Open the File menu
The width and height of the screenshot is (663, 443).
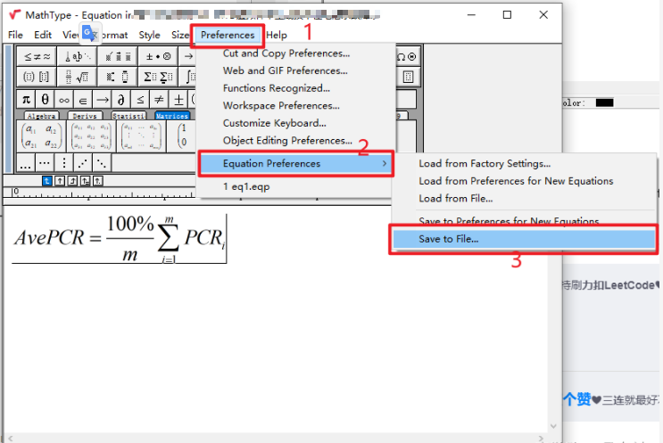[15, 35]
